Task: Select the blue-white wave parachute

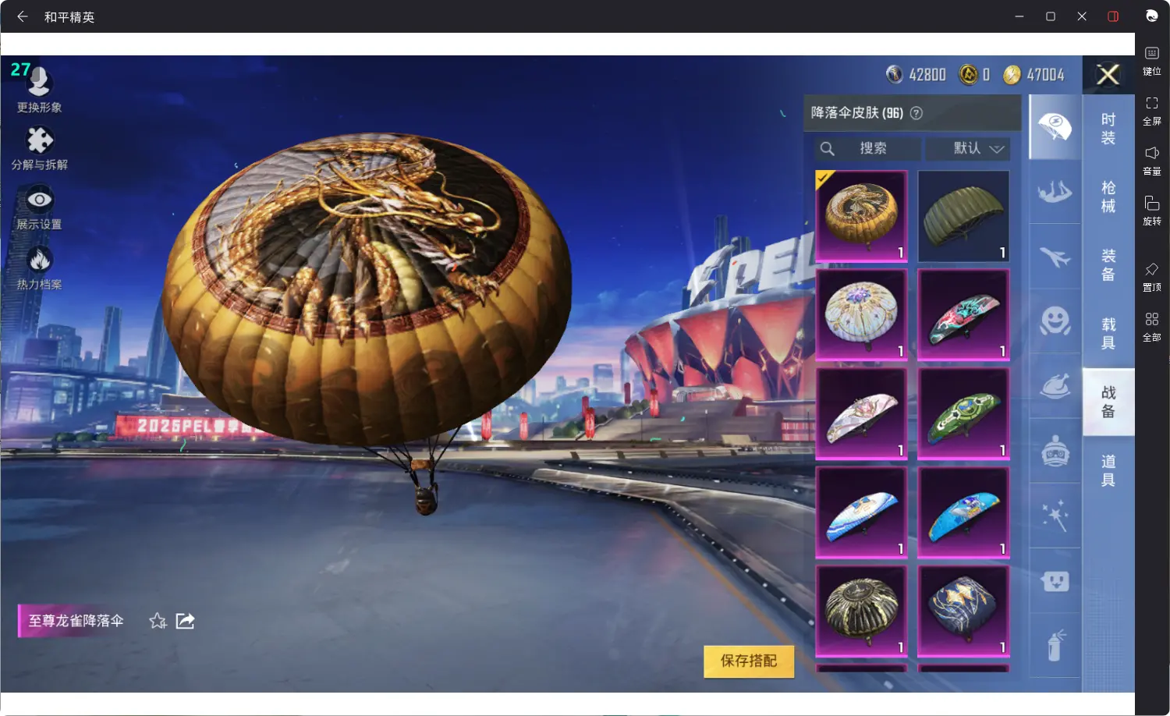Action: (862, 512)
